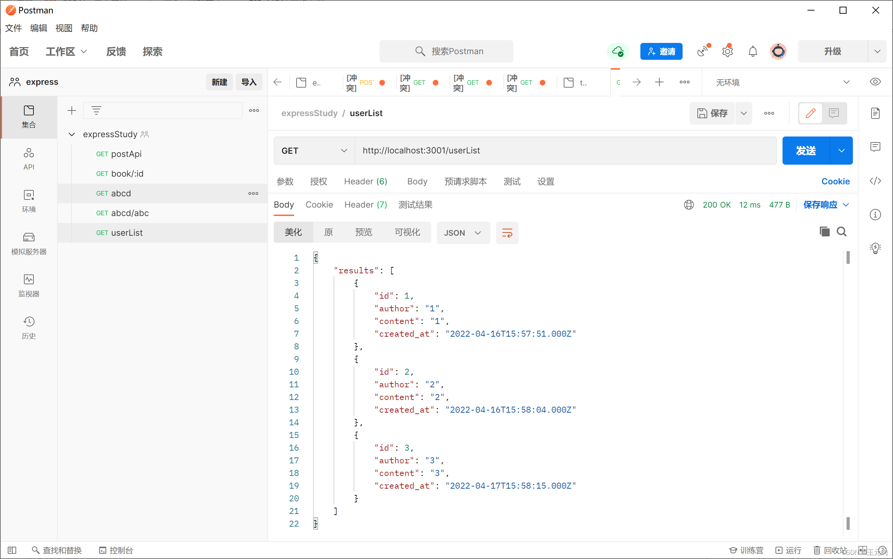
Task: Open the user avatar menu
Action: [778, 51]
